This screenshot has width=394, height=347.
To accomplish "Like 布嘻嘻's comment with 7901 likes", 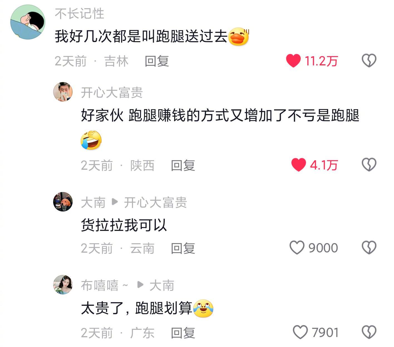I will coord(300,332).
